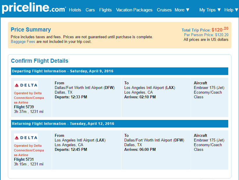The image size is (239, 180).
Task: Open the Baggage Fees link
Action: tap(23, 41)
